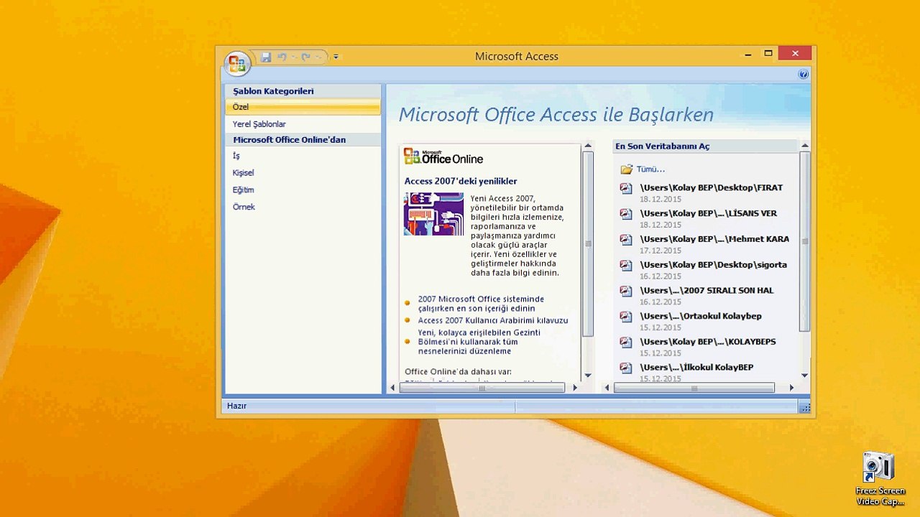Open the Undo history dropdown arrow
Screen dimensions: 920x517
coord(293,57)
